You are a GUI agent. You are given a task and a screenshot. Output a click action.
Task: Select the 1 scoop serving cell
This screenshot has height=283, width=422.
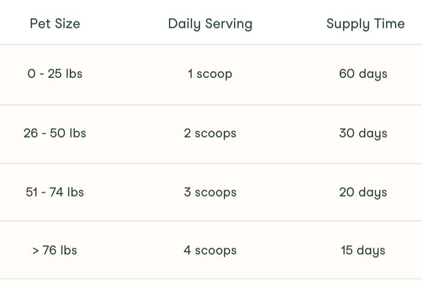(x=210, y=74)
